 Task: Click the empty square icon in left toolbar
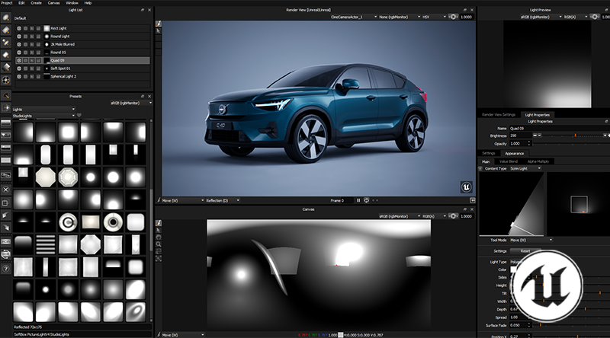[x=6, y=202]
